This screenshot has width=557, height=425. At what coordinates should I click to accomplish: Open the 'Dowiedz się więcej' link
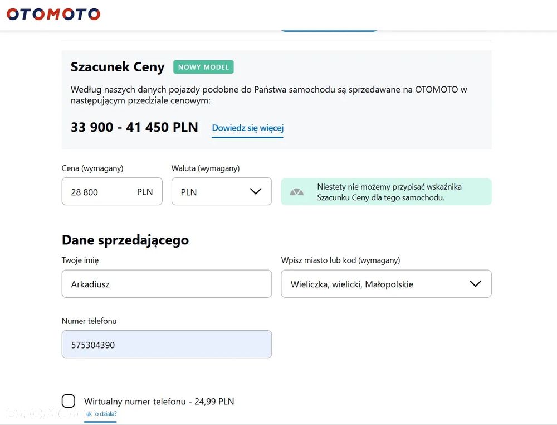click(x=247, y=128)
